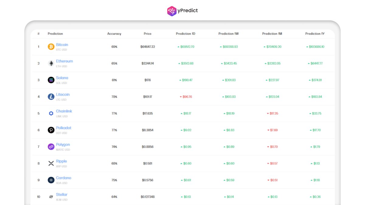This screenshot has height=205, width=365.
Task: Open the Ethereum prediction link
Action: coord(64,61)
